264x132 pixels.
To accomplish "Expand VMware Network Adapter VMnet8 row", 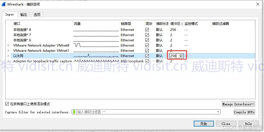I will coord(8,45).
